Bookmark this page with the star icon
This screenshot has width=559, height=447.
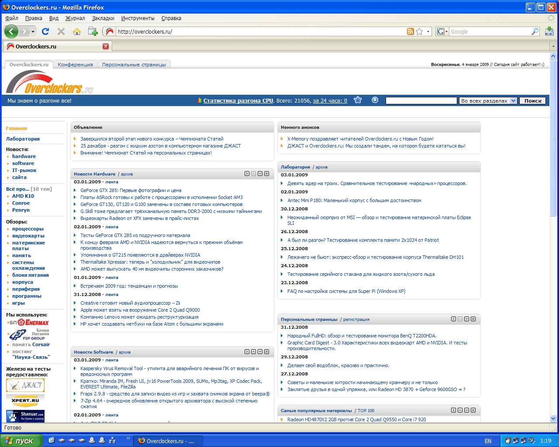(419, 31)
